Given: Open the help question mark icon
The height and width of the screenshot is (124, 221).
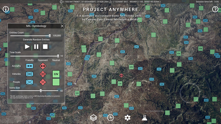Looking at the screenshot, I should (x=215, y=9).
